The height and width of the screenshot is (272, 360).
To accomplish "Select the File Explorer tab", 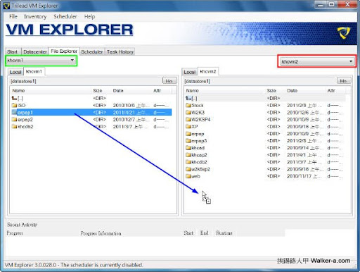I will [x=64, y=51].
